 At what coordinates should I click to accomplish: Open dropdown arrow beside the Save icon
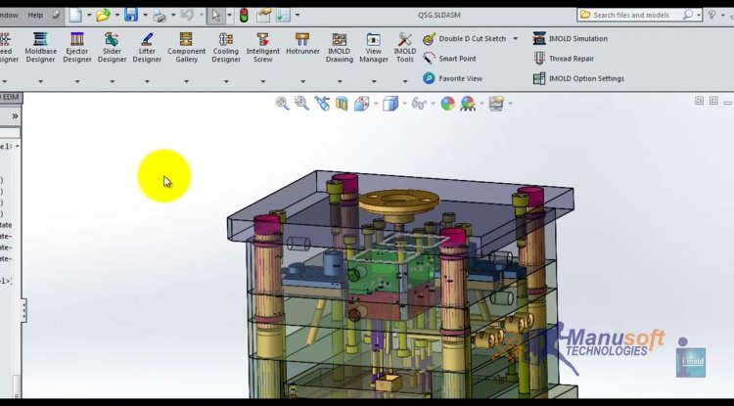tap(145, 15)
